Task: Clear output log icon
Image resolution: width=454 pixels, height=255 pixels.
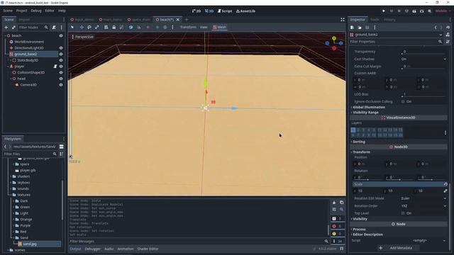Action: pos(334,203)
